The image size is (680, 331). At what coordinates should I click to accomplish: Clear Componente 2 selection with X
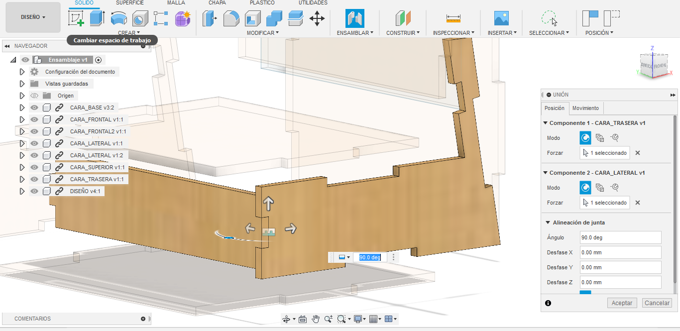638,203
